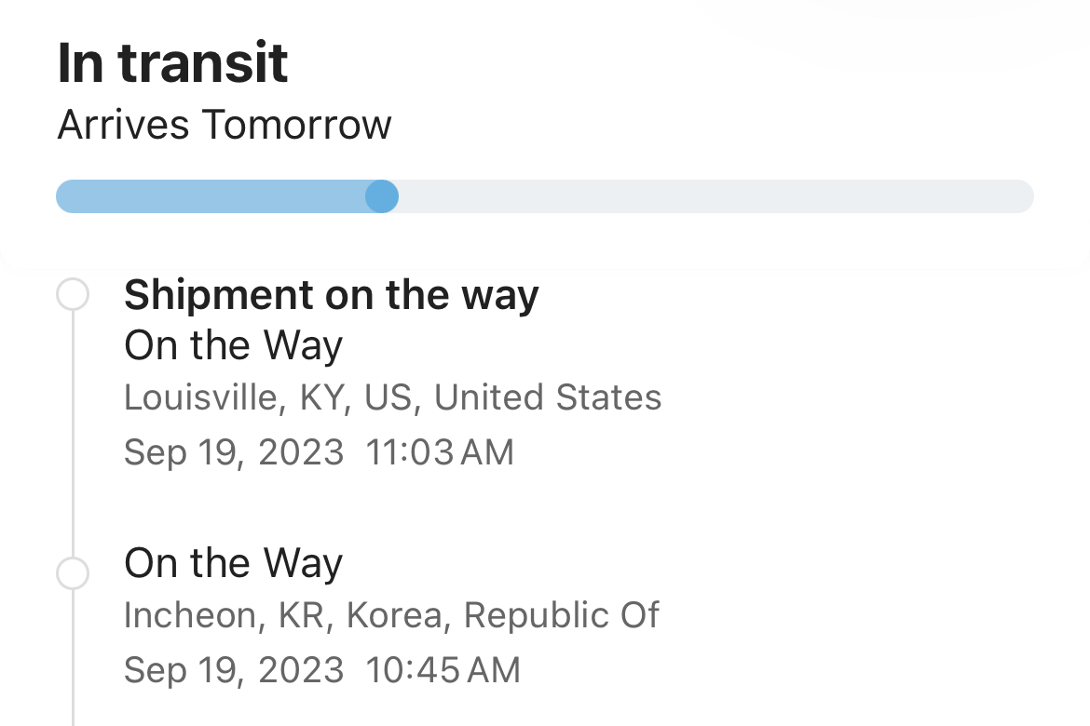Click "On the Way" status above Incheon
The image size is (1090, 726).
[x=233, y=563]
